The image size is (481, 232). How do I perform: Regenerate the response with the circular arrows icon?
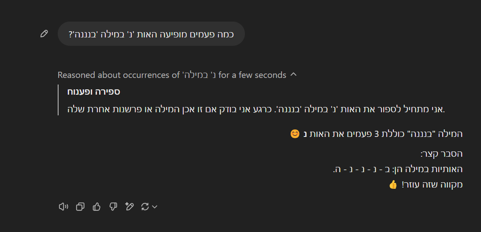pyautogui.click(x=145, y=206)
